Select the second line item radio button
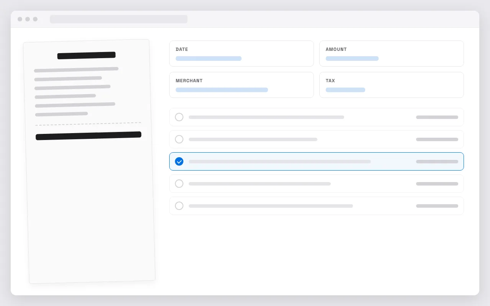 [179, 139]
